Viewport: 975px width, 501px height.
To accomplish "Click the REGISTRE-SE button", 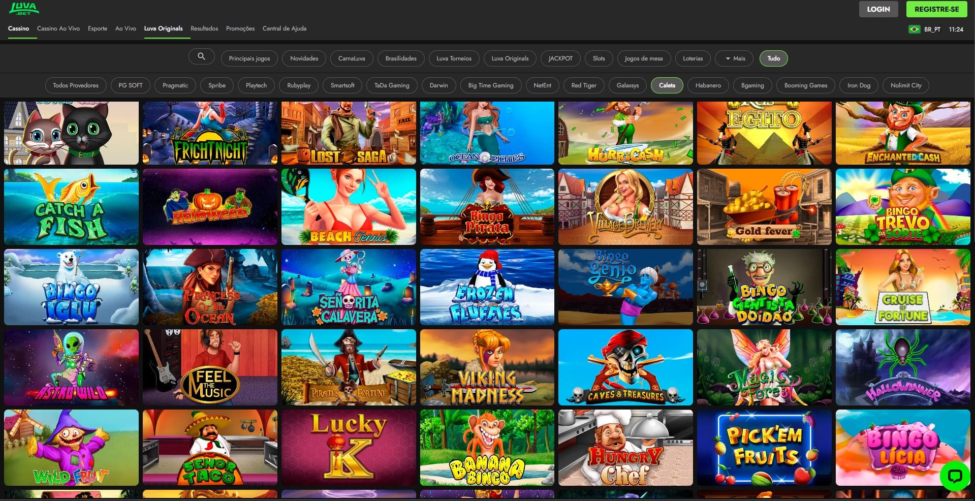I will coord(936,9).
